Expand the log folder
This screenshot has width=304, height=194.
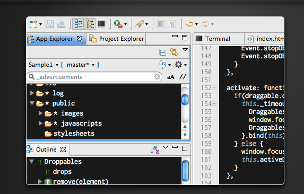click(32, 93)
